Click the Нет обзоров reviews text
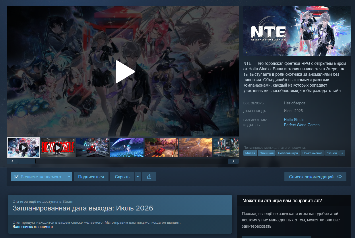355x238 pixels. tap(294, 103)
